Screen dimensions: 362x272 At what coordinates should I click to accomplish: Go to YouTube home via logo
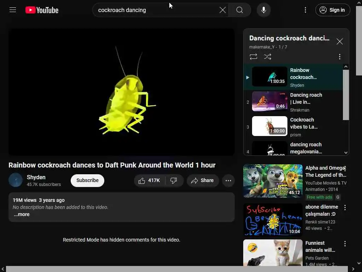[x=42, y=10]
